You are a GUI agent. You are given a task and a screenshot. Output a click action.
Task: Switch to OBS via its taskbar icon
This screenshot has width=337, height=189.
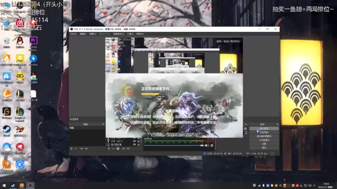click(x=30, y=185)
